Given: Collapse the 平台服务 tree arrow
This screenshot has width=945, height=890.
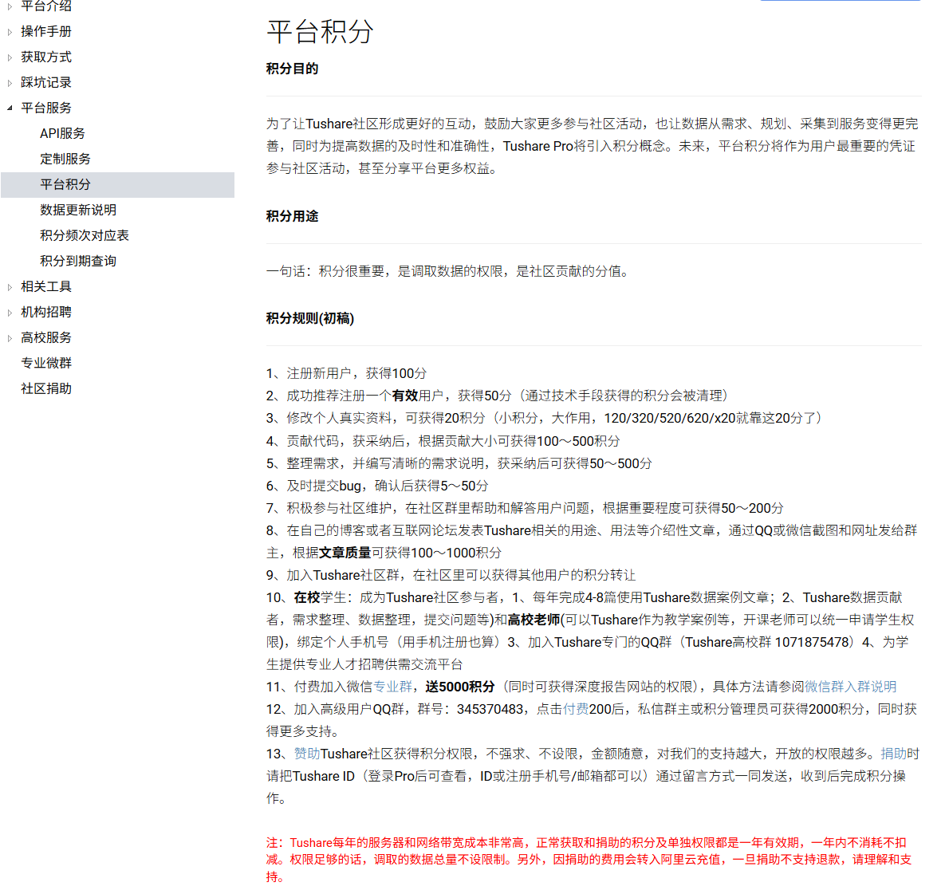Looking at the screenshot, I should click(10, 108).
